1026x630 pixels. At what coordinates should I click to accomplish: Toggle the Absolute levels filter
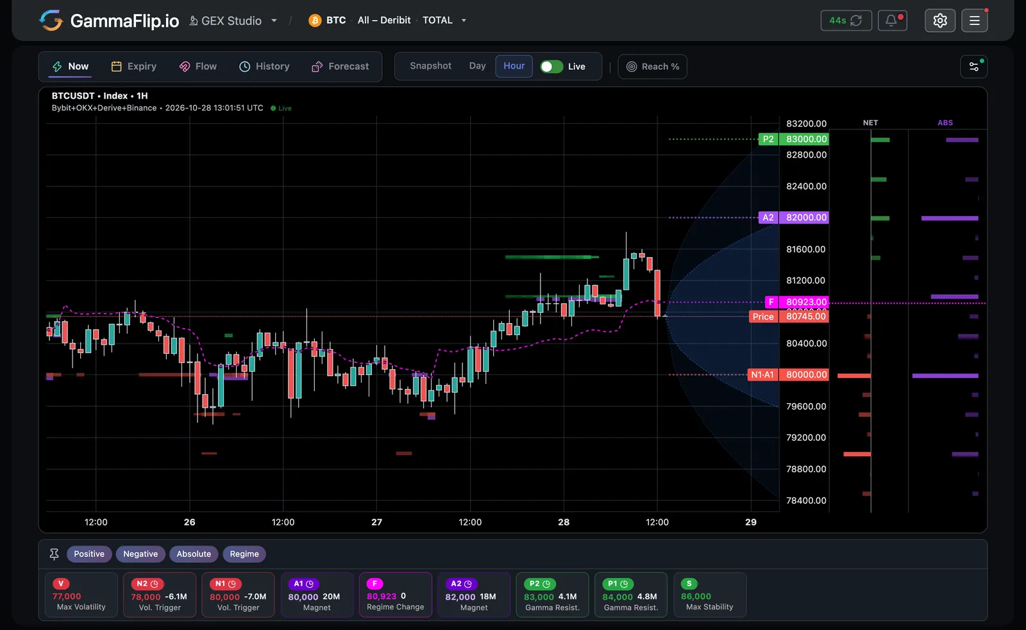tap(194, 554)
